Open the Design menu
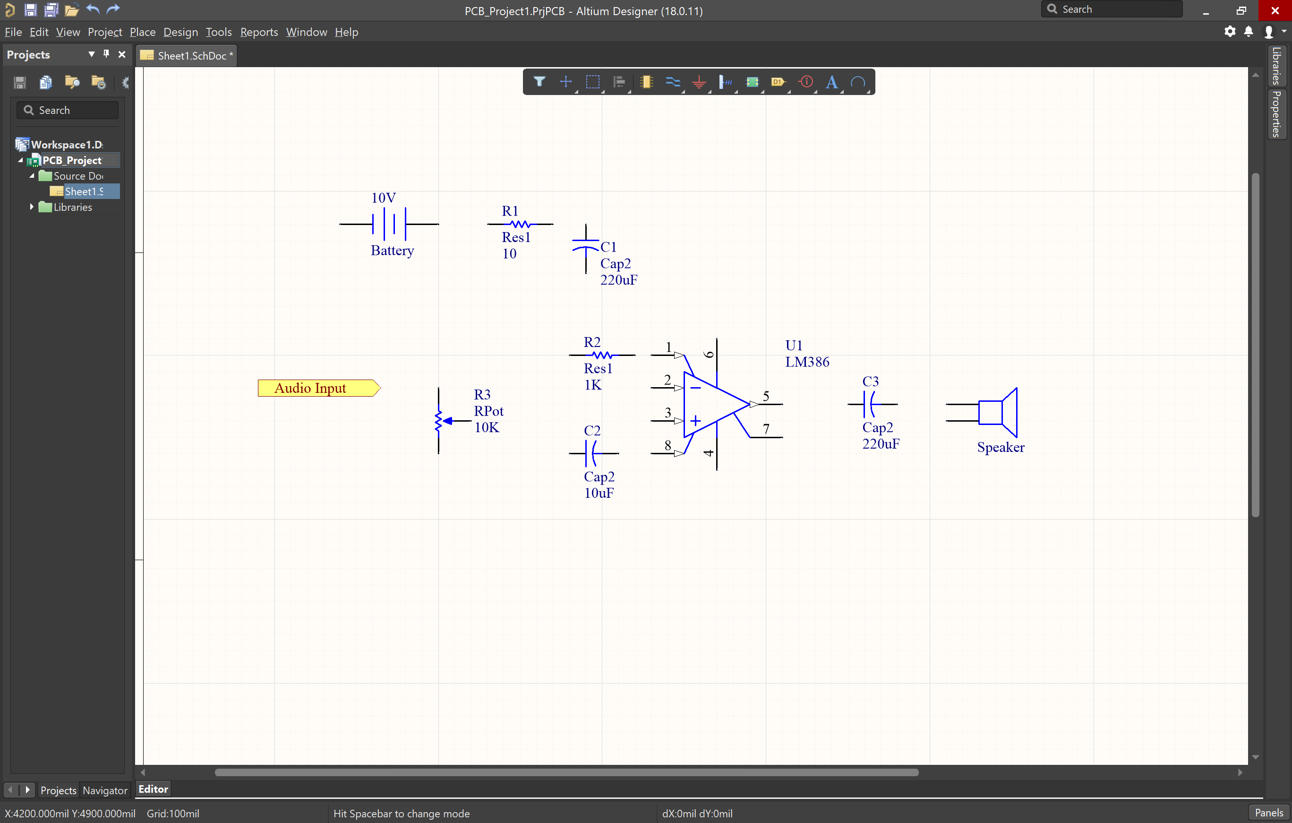The width and height of the screenshot is (1292, 823). [180, 32]
